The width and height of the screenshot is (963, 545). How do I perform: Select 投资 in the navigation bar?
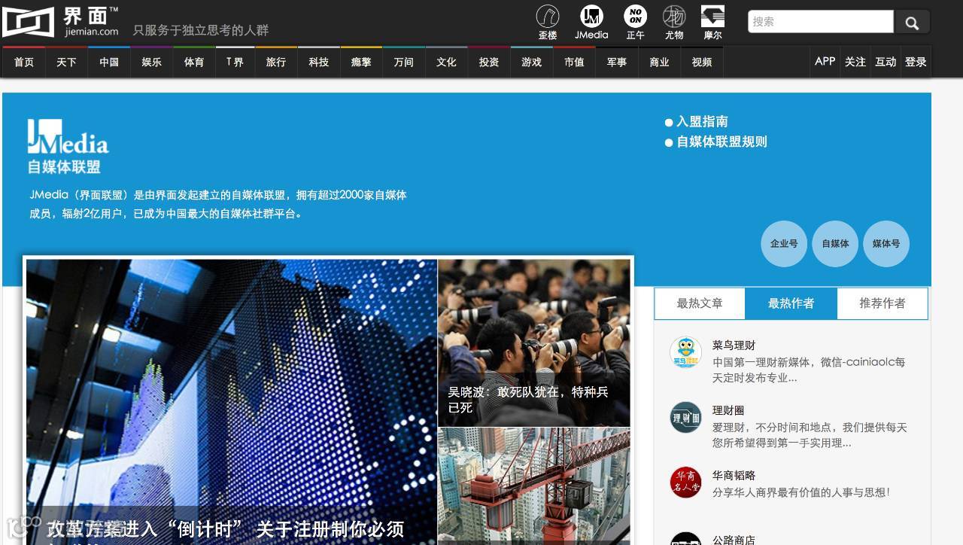tap(489, 62)
